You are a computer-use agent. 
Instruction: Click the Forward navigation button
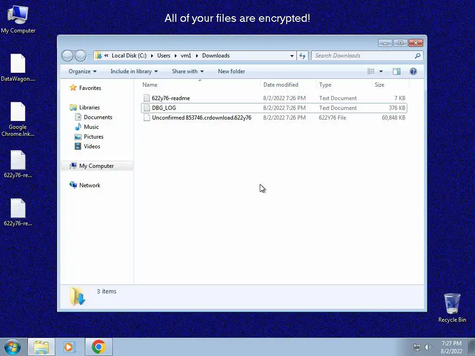point(80,56)
